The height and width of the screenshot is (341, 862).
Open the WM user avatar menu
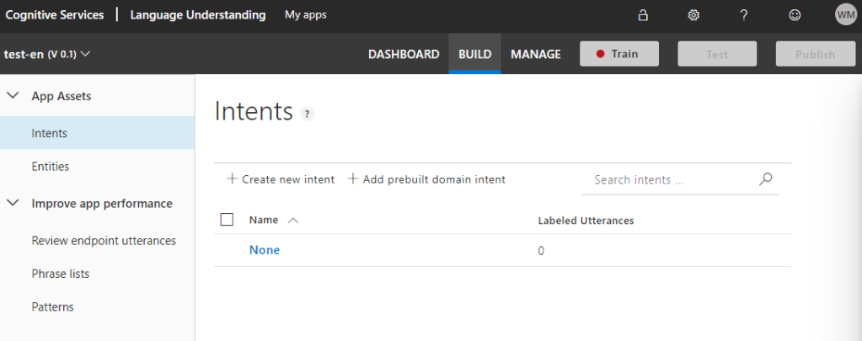[845, 14]
